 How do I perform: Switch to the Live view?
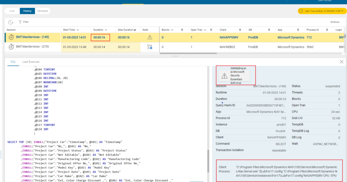click(x=12, y=11)
